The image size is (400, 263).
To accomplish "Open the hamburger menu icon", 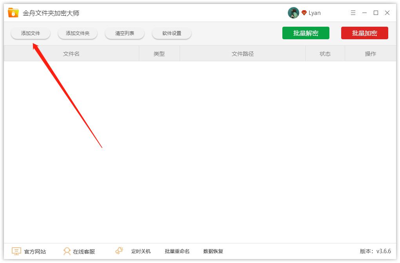I will click(353, 13).
